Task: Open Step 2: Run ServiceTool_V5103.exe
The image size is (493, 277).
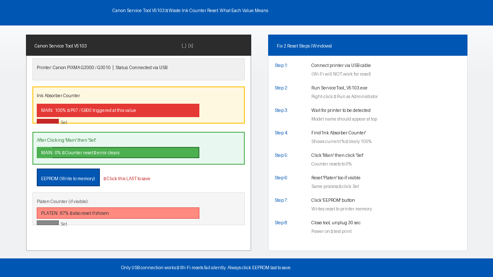Action: click(339, 88)
